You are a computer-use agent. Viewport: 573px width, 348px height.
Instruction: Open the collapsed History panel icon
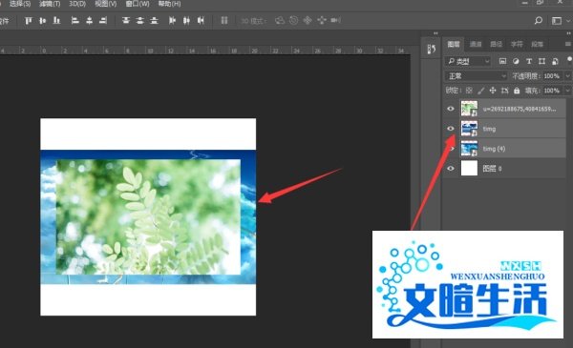(432, 49)
